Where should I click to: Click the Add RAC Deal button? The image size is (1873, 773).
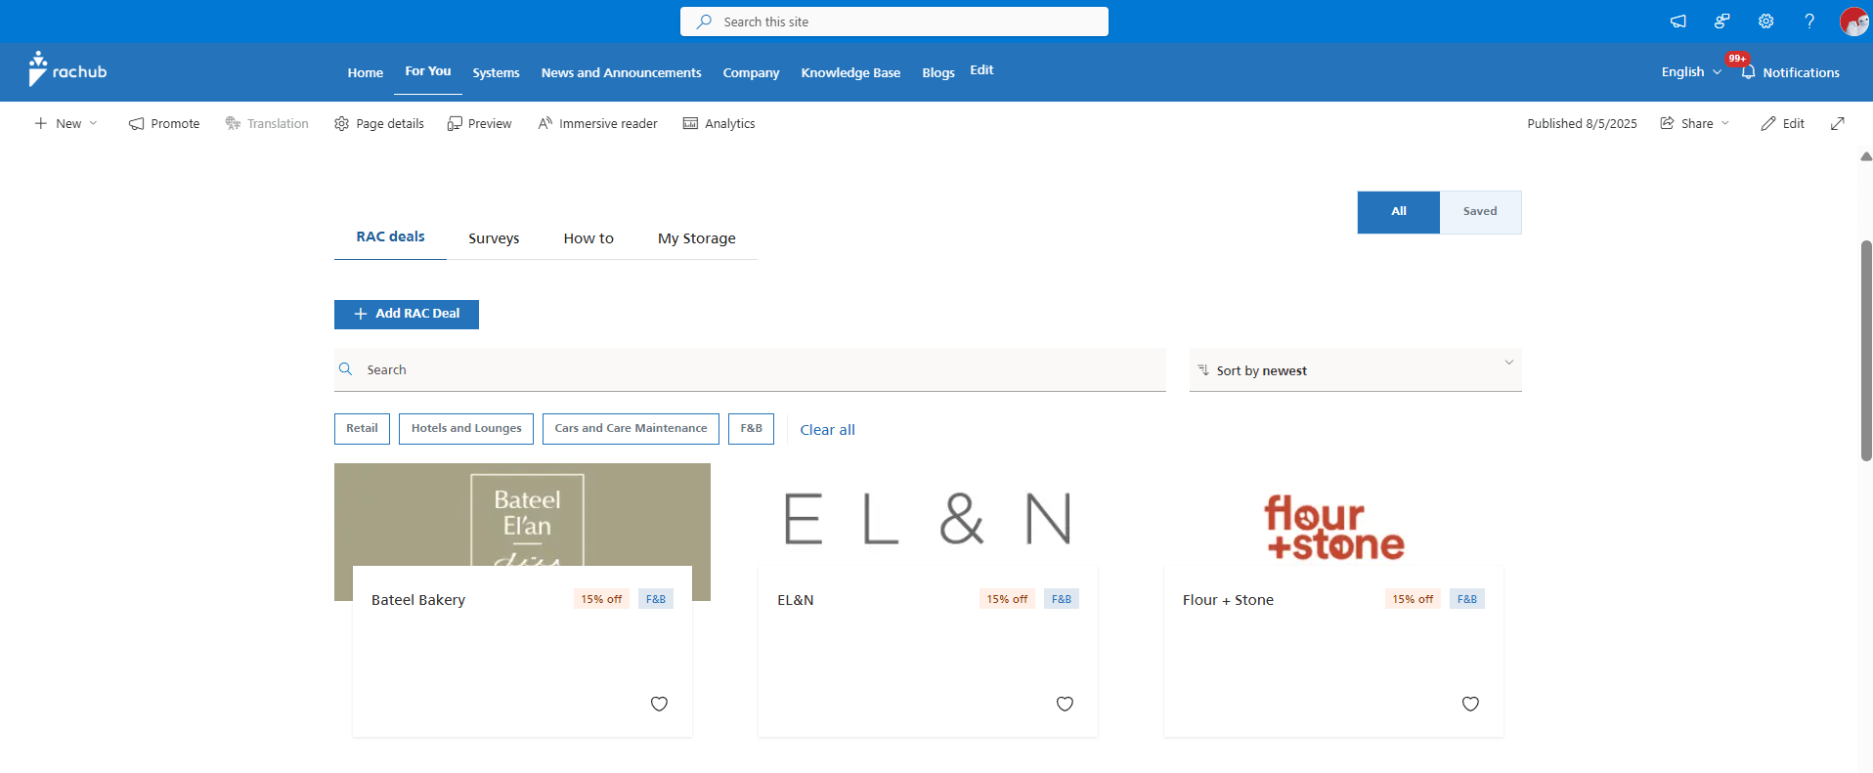click(407, 314)
